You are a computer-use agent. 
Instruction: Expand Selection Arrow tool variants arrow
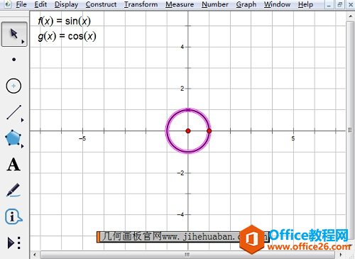pyautogui.click(x=23, y=42)
